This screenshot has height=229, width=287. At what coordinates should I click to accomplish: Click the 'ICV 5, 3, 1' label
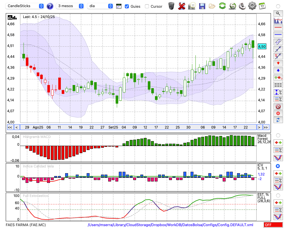[262, 167]
